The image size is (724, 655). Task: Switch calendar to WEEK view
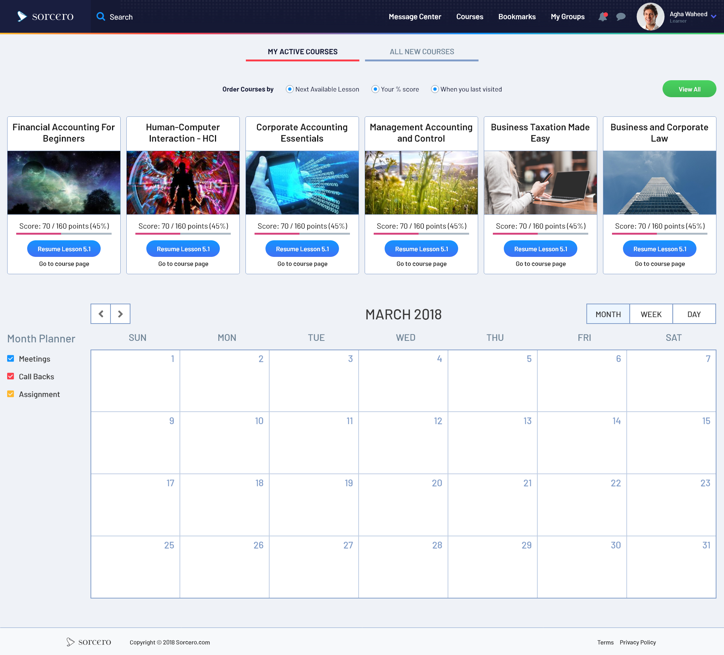(651, 314)
